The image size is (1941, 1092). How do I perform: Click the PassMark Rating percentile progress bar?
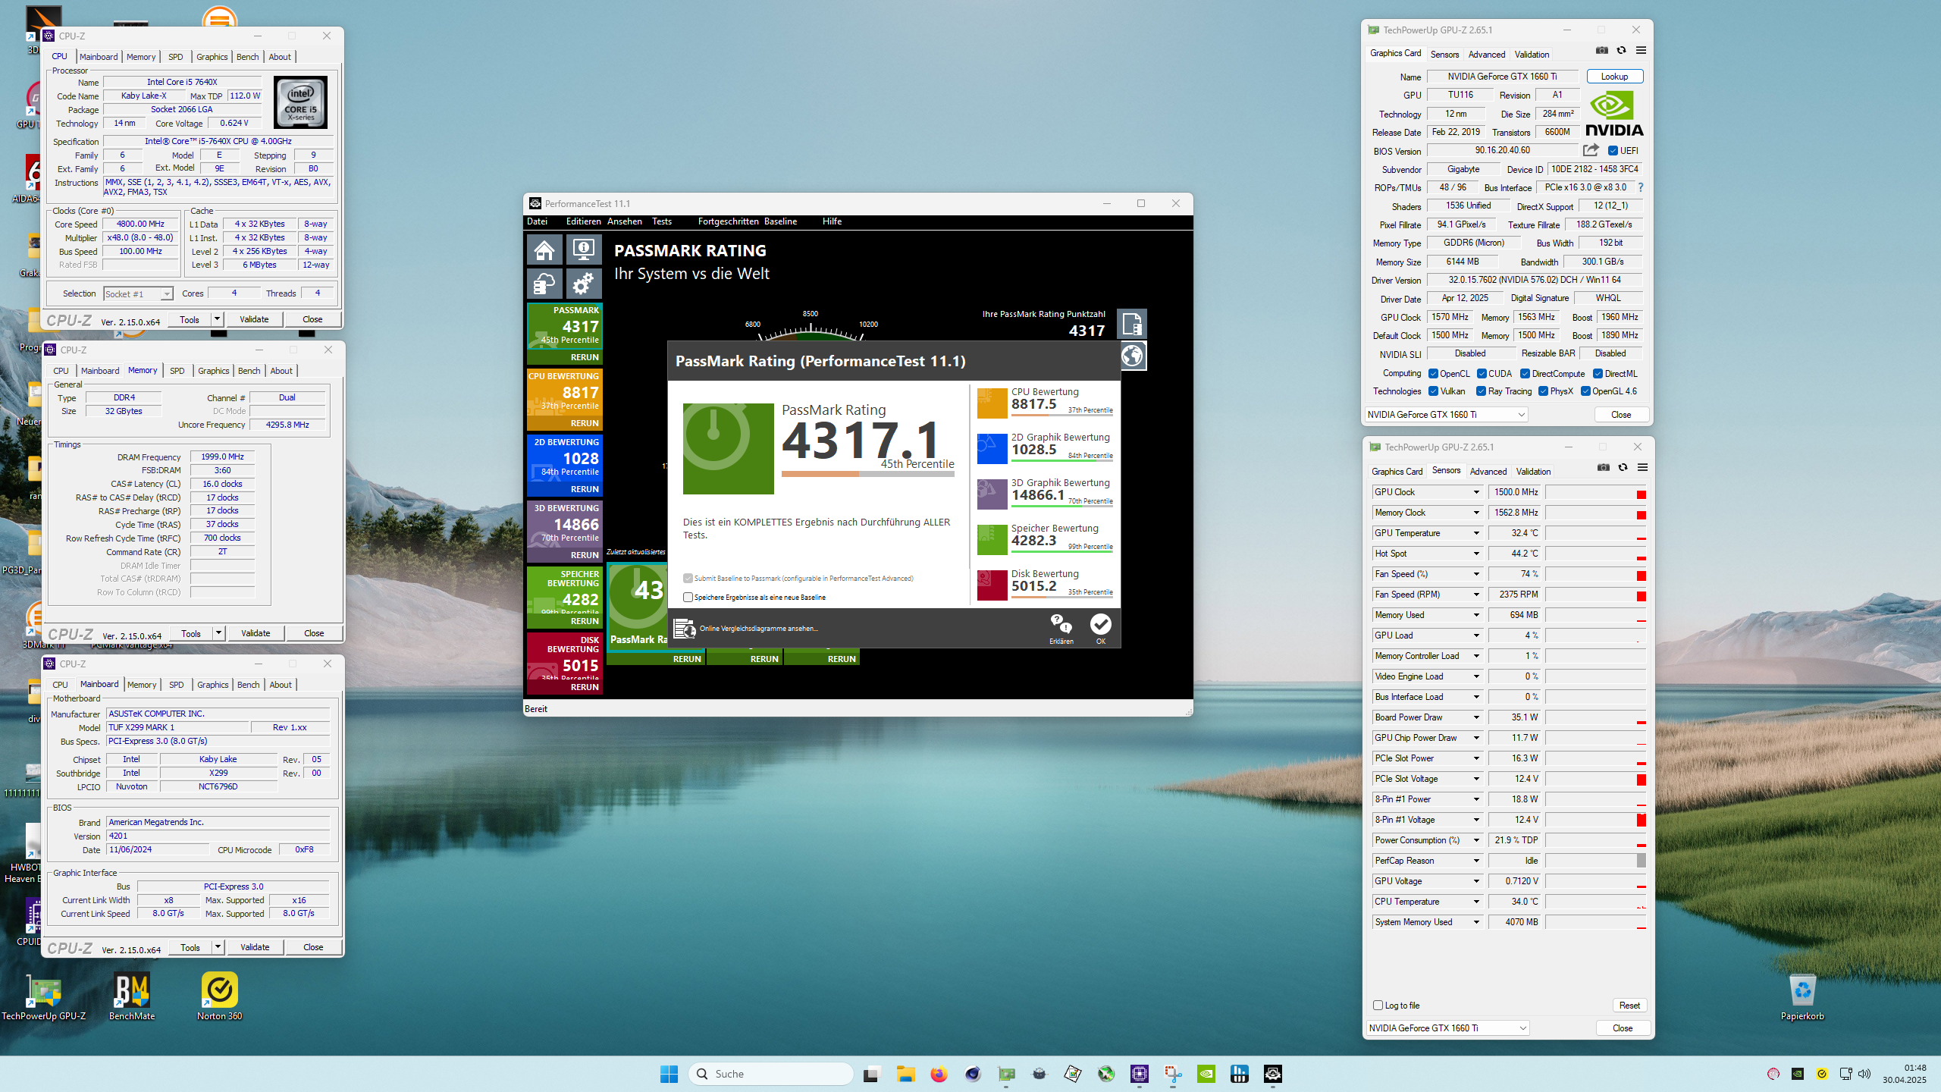click(x=867, y=474)
